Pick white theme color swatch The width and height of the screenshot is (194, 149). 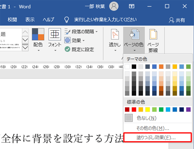click(127, 67)
